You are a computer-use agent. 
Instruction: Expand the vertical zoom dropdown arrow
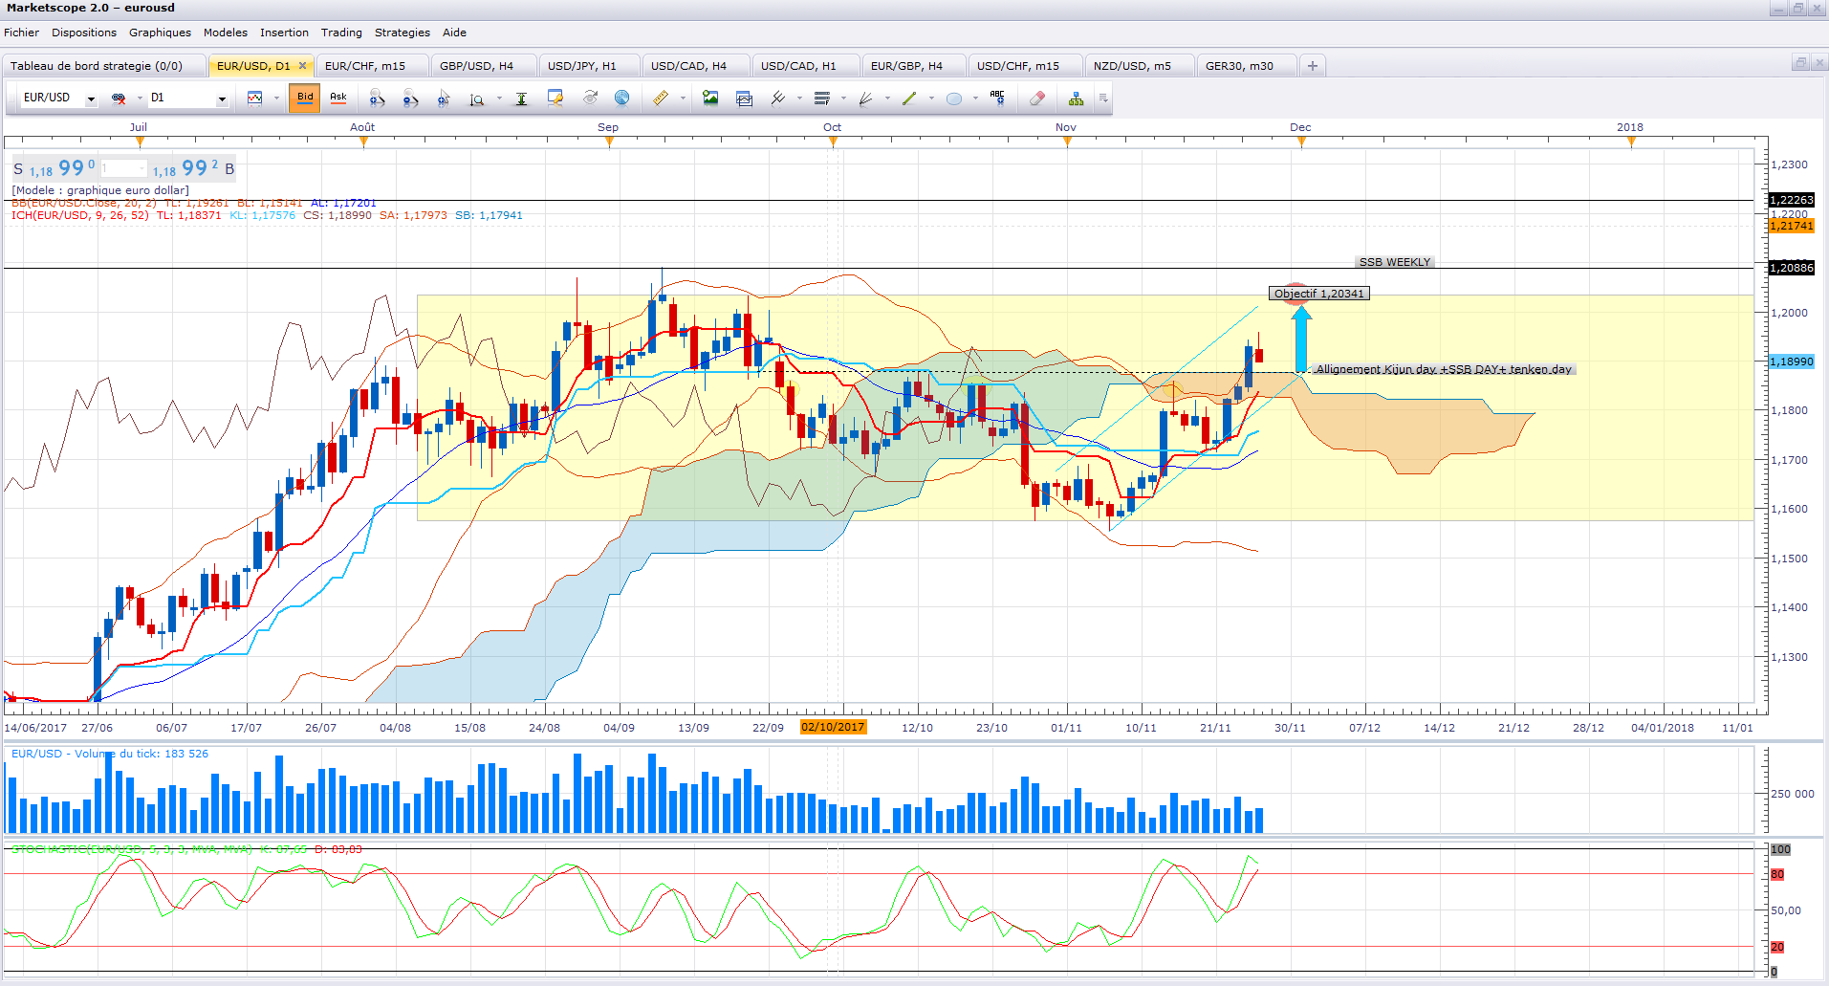[499, 98]
